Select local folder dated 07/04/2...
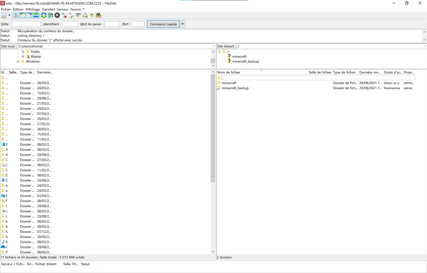 (27, 114)
